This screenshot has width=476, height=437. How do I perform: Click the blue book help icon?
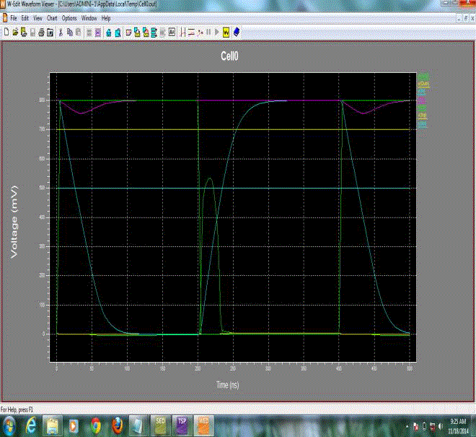click(235, 32)
